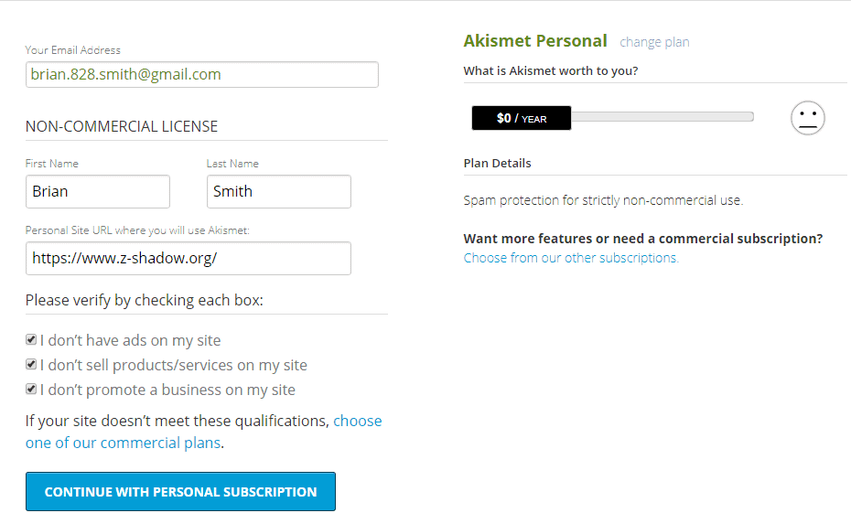This screenshot has height=513, width=851.
Task: Toggle "I don't promote a business" checkbox
Action: (31, 389)
